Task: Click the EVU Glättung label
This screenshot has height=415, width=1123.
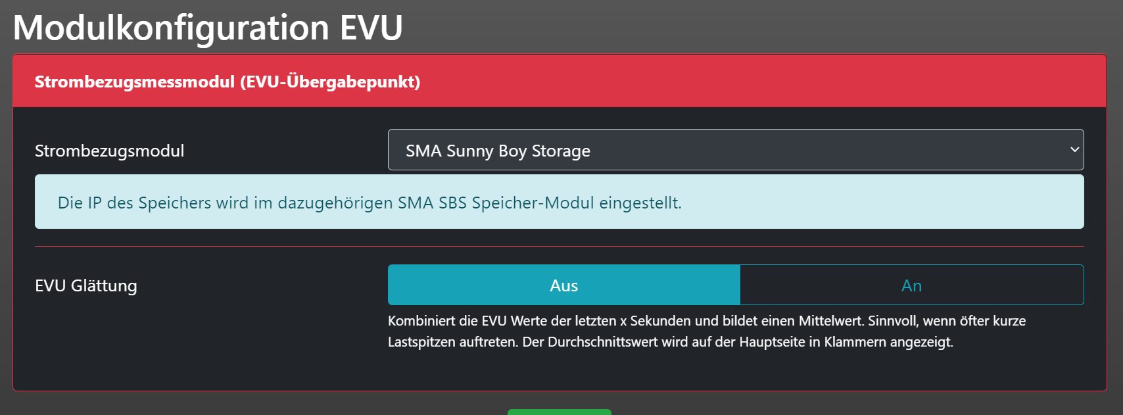Action: pos(86,286)
